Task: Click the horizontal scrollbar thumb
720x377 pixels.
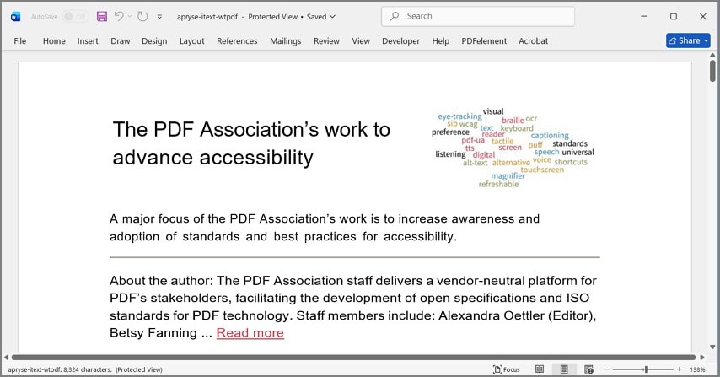Action: (353, 357)
